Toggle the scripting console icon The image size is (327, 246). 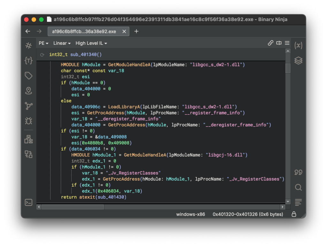(x=28, y=202)
